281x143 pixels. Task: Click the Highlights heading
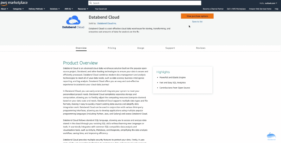tap(163, 72)
